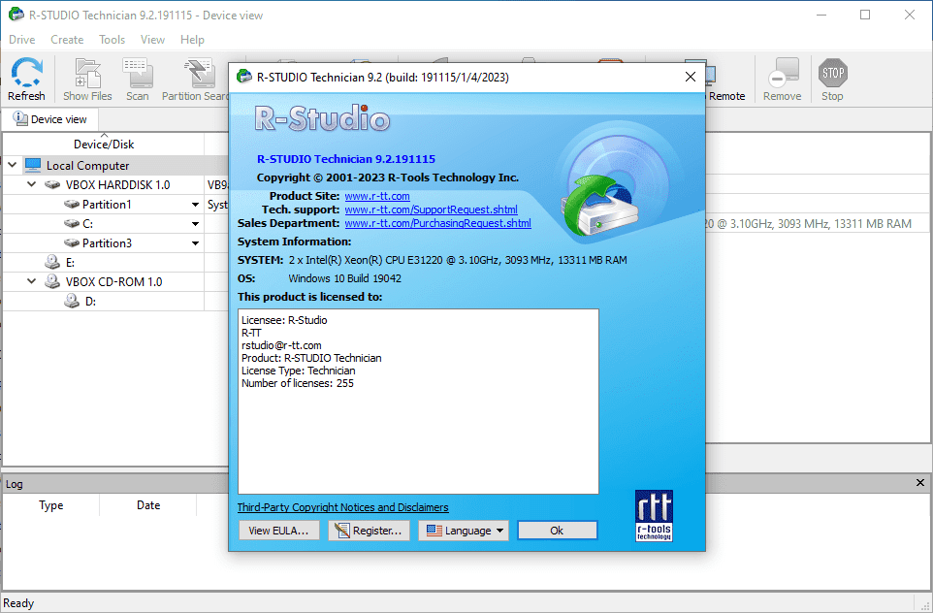Click the Remote toolbar button
Viewport: 933px width, 613px height.
coord(725,79)
